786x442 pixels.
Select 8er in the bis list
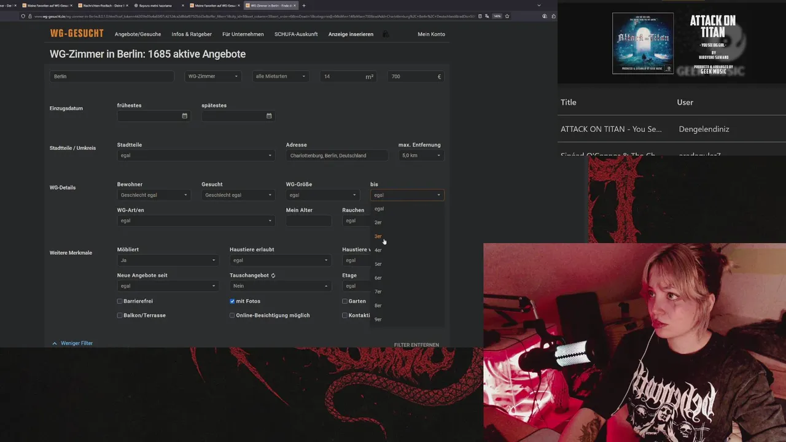[x=407, y=306]
